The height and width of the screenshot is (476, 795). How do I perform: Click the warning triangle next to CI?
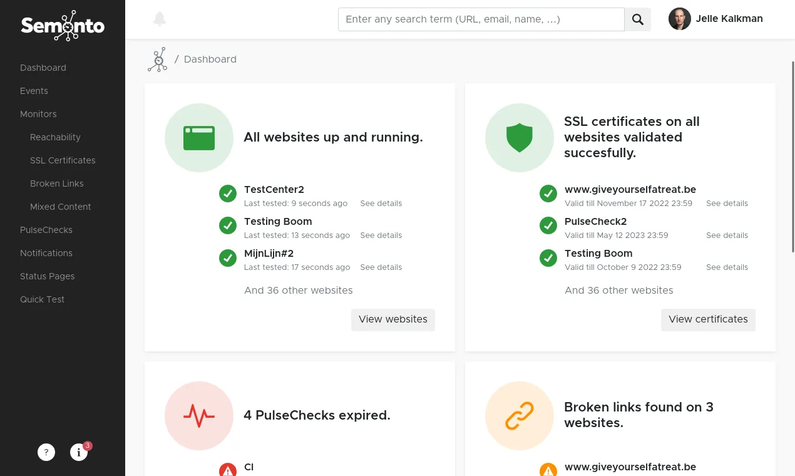coord(227,470)
